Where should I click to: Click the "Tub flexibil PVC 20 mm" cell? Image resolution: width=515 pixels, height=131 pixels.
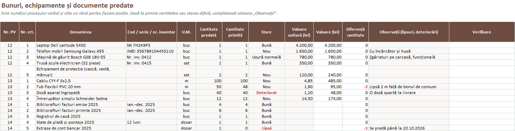click(81, 87)
